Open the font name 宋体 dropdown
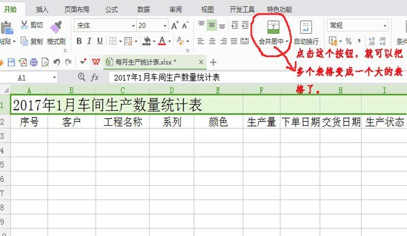This screenshot has height=236, width=407. pos(133,26)
